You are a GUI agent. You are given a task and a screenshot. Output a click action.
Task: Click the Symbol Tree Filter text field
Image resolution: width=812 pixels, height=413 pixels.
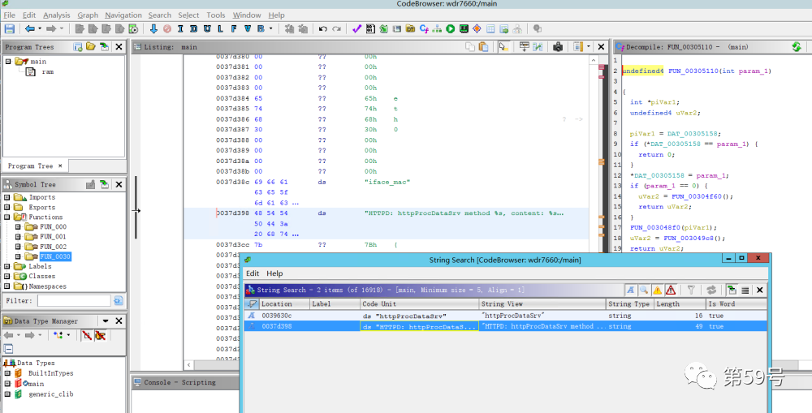(x=74, y=301)
